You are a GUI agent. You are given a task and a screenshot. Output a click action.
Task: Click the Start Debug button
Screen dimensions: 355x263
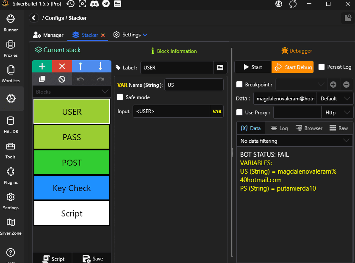(x=292, y=67)
